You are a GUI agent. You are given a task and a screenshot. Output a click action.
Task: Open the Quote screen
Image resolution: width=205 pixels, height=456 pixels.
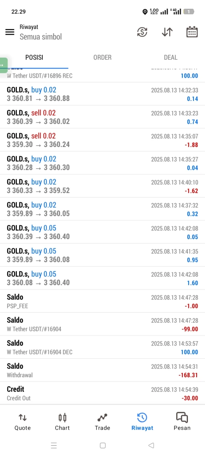click(23, 422)
